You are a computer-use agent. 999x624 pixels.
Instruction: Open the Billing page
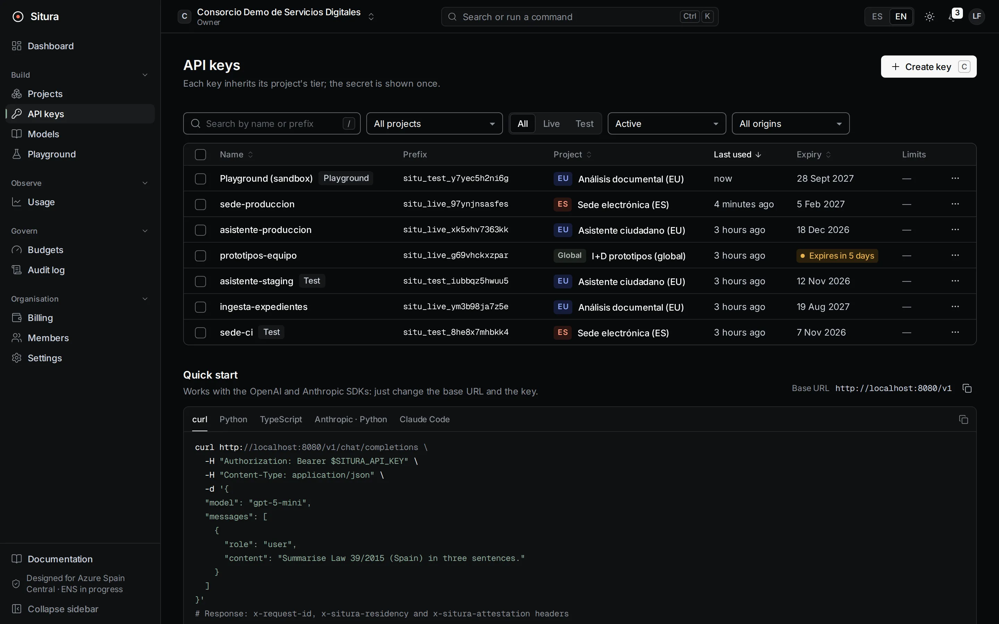tap(80, 318)
